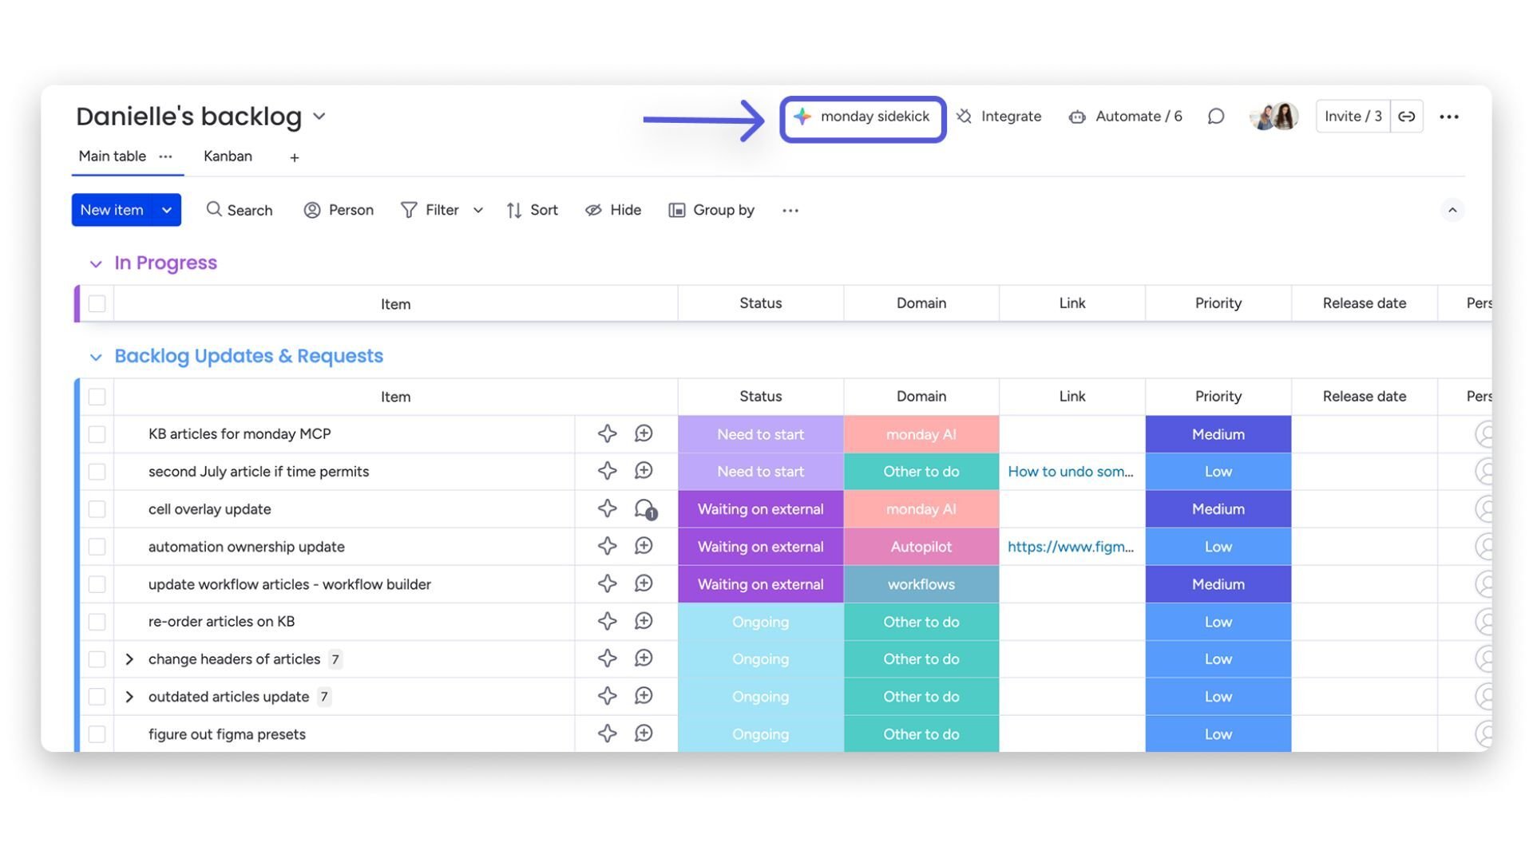Click AI sparkle icon for KB articles row
The width and height of the screenshot is (1533, 862).
tap(607, 433)
